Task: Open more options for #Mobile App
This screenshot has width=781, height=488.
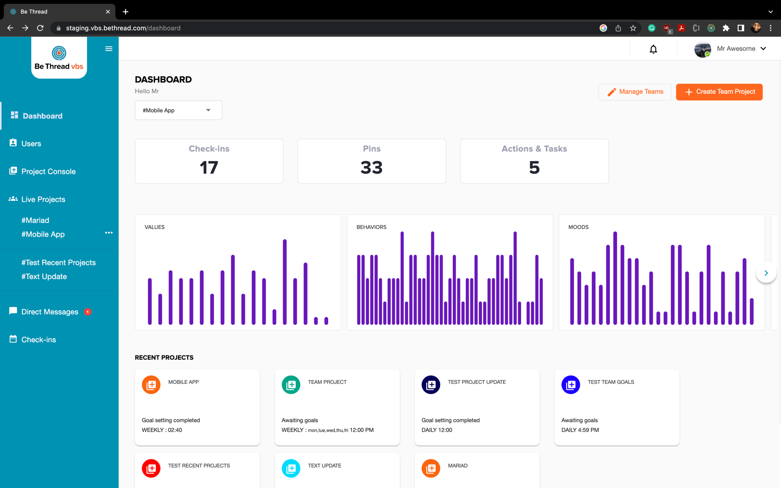Action: pyautogui.click(x=109, y=233)
